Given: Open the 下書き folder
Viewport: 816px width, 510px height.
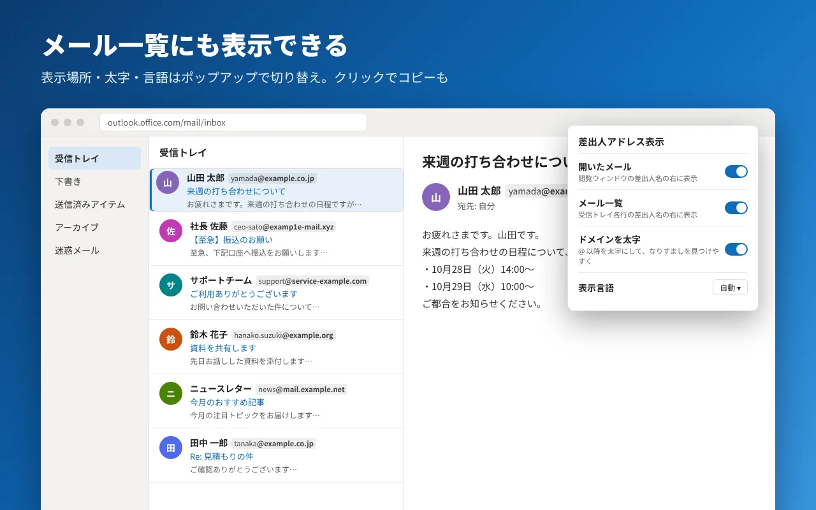Looking at the screenshot, I should tap(94, 181).
